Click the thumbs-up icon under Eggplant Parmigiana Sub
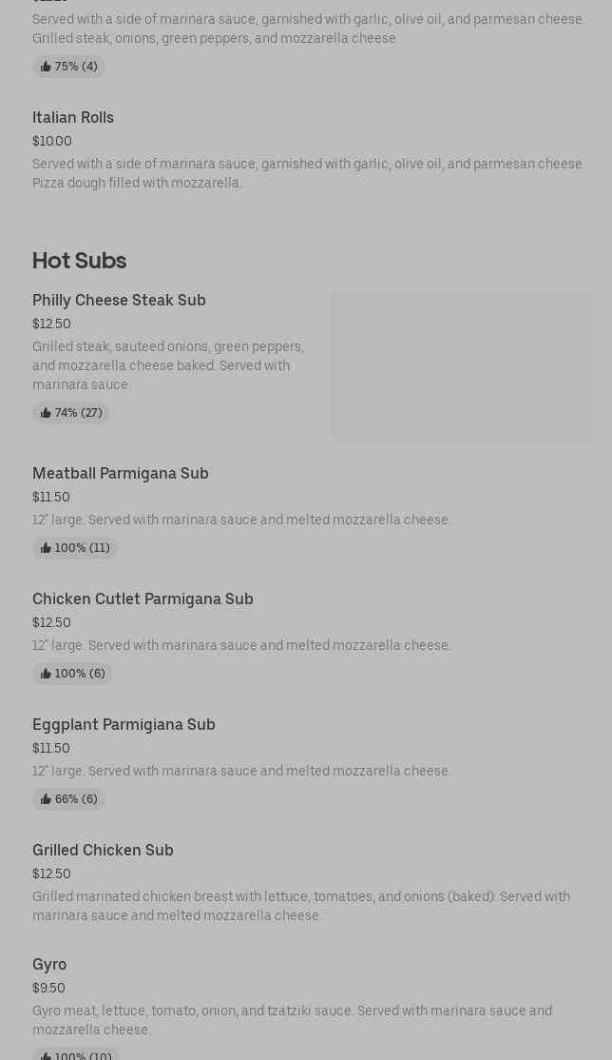 pyautogui.click(x=46, y=799)
